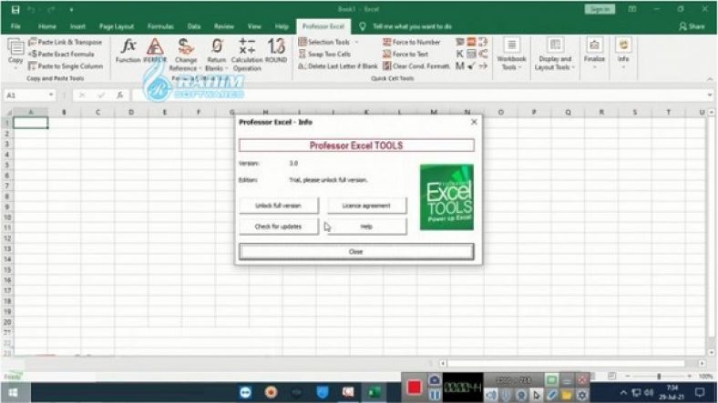
Task: Click the Excel icon in the taskbar
Action: 374,392
